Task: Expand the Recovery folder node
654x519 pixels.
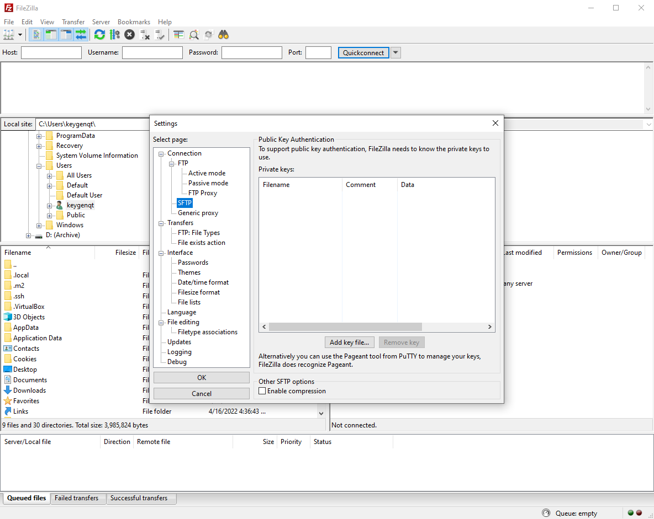Action: (39, 146)
